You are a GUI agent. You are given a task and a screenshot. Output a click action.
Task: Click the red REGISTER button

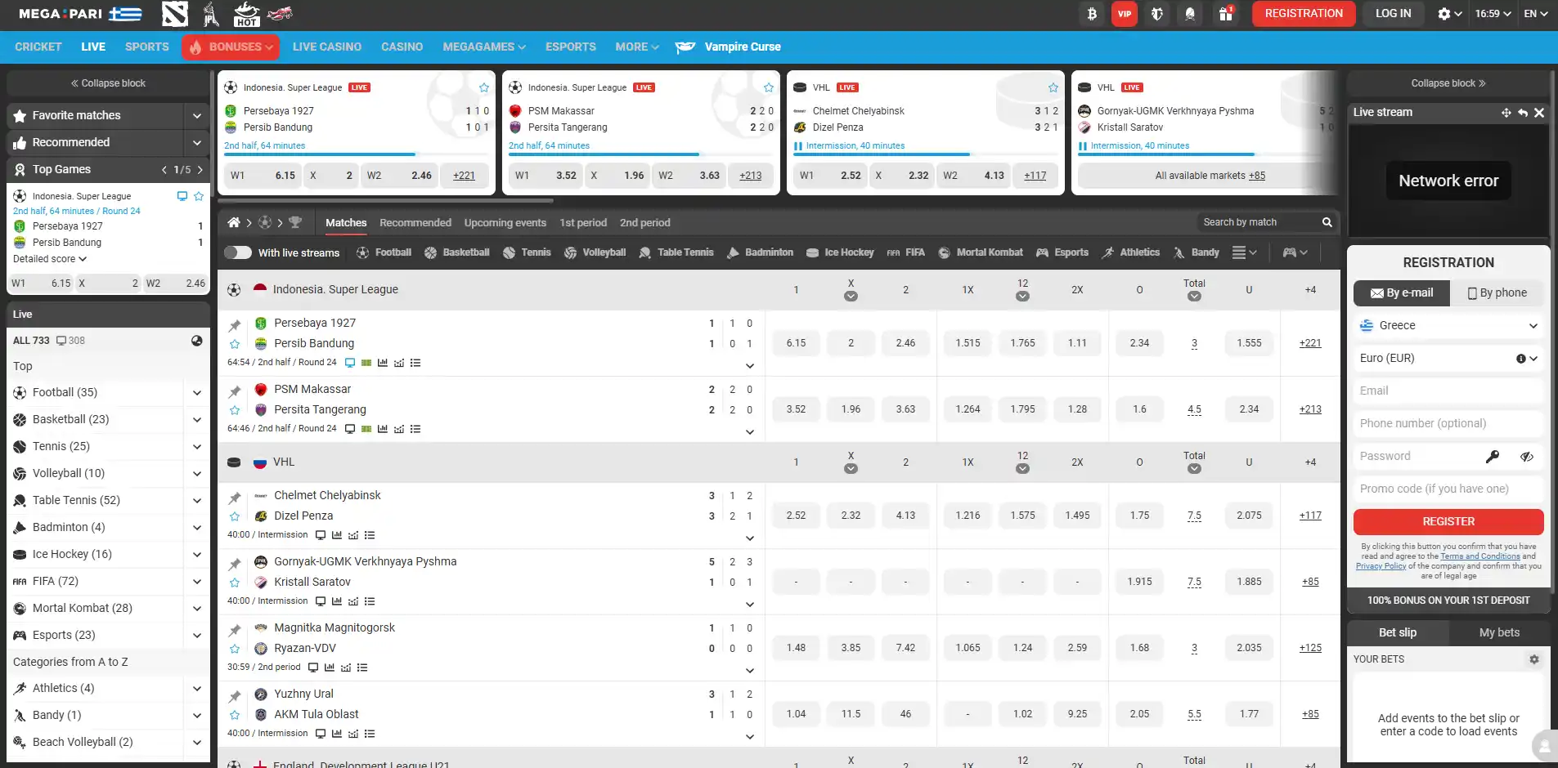tap(1448, 522)
